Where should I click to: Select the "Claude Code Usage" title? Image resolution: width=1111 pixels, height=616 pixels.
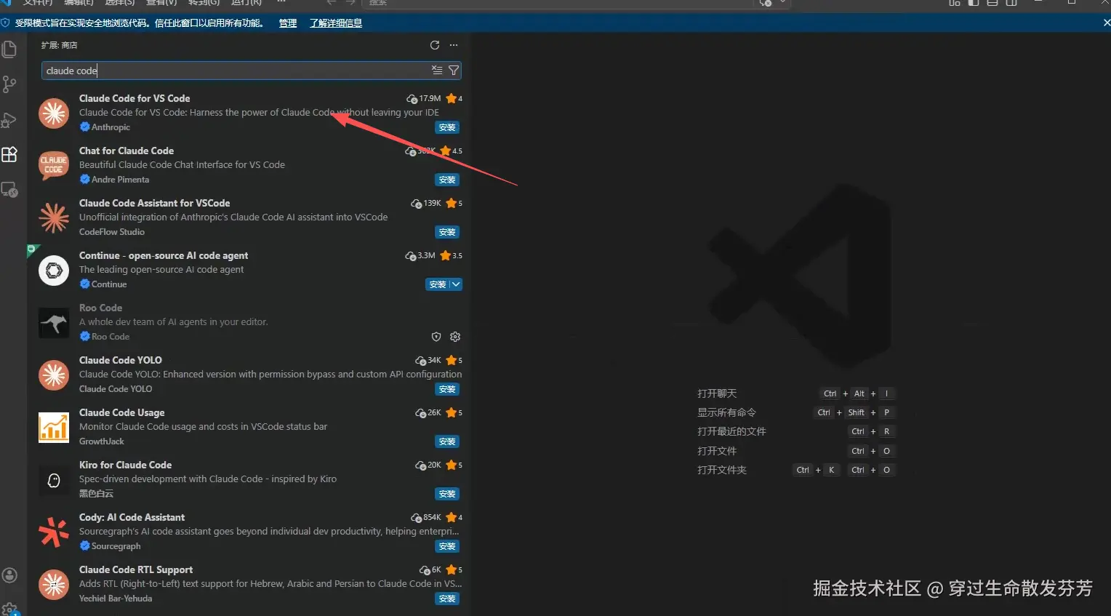click(122, 412)
